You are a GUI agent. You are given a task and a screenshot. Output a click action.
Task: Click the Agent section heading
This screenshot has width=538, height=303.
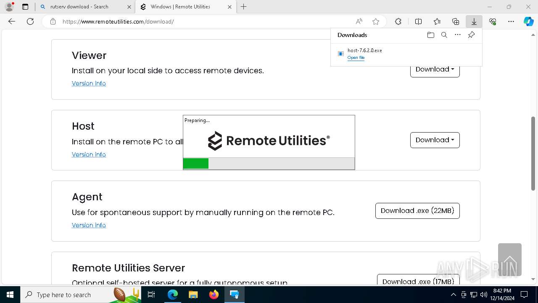pyautogui.click(x=87, y=197)
